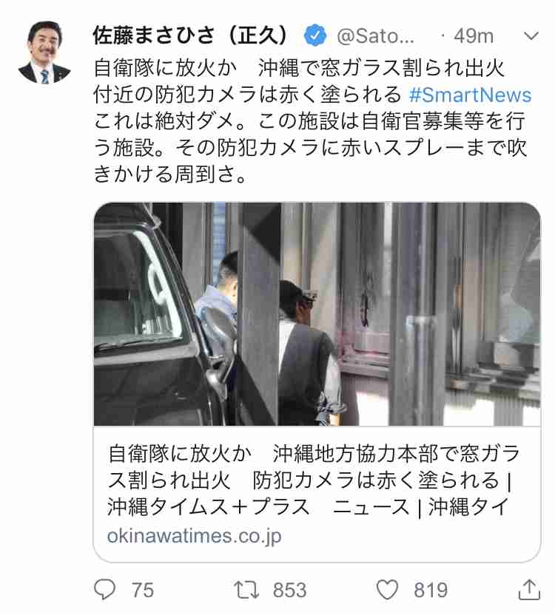
Task: Click the display name 佐藤まさひさ（正久）
Action: (x=191, y=35)
